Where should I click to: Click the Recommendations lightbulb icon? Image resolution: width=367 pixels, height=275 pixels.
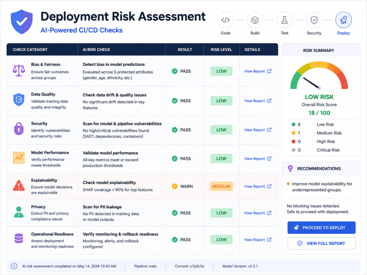click(x=290, y=168)
